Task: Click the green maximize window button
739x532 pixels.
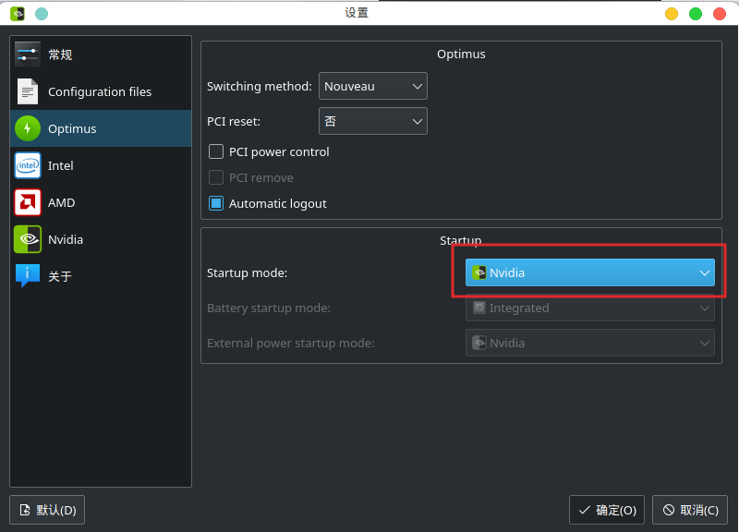Action: [696, 14]
